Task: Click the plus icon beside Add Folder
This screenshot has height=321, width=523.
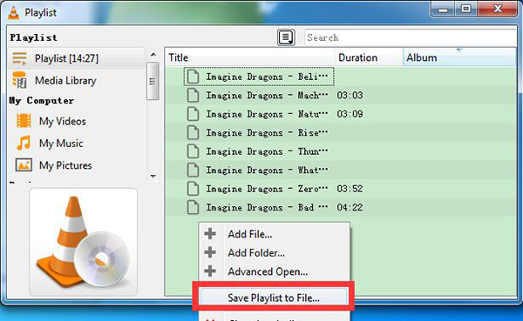Action: coord(210,252)
